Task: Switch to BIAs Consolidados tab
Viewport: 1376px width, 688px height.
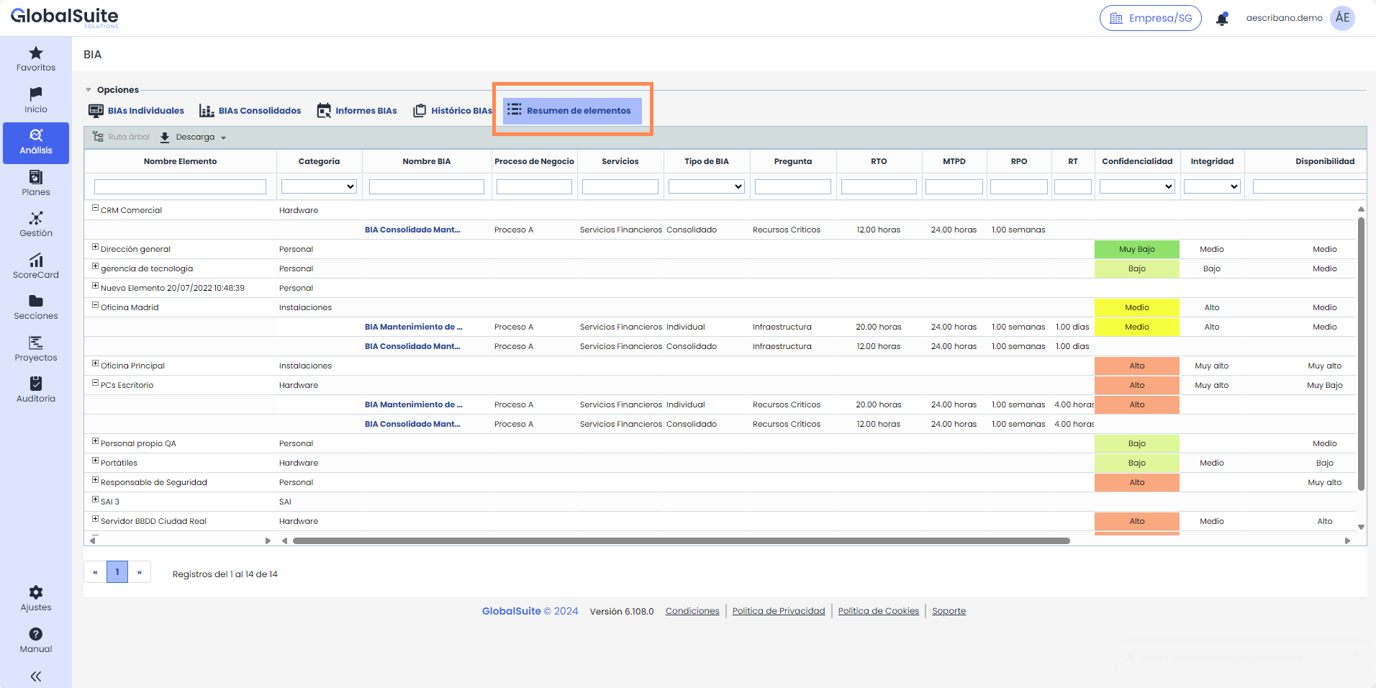Action: point(250,111)
